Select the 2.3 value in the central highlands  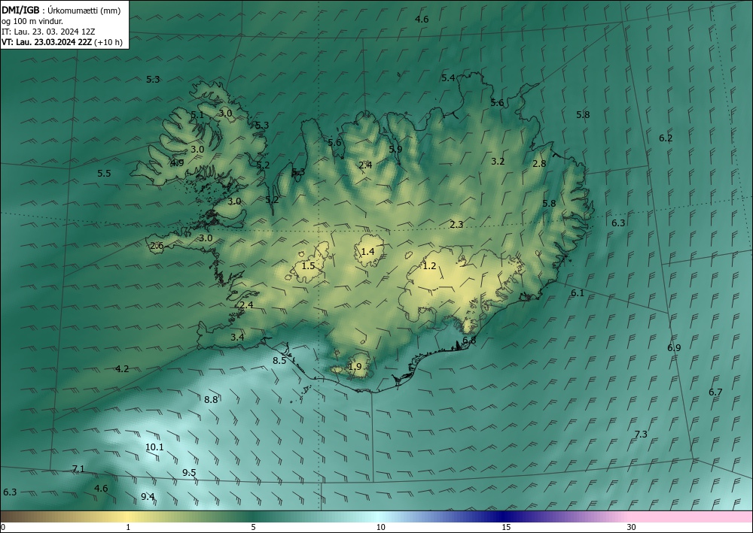coord(457,224)
